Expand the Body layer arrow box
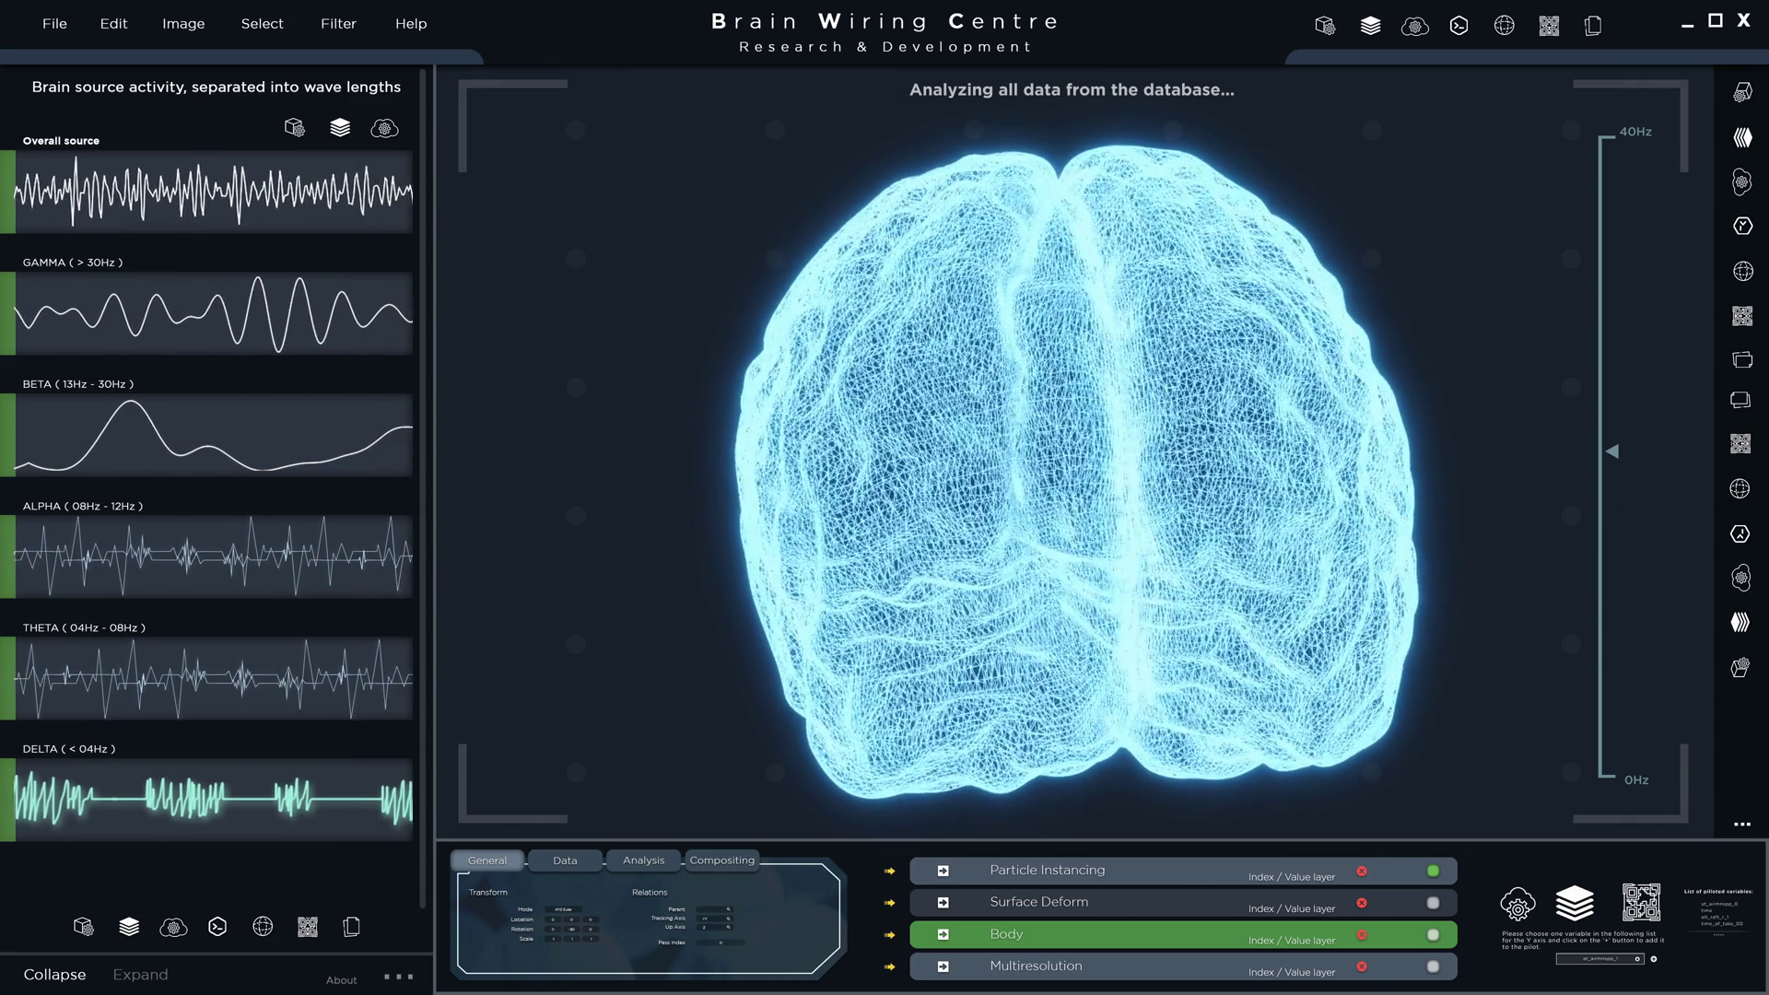1769x995 pixels. 943,934
